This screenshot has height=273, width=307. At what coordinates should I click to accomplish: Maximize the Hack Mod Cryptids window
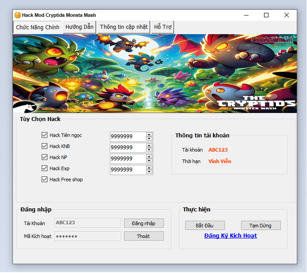coord(266,15)
